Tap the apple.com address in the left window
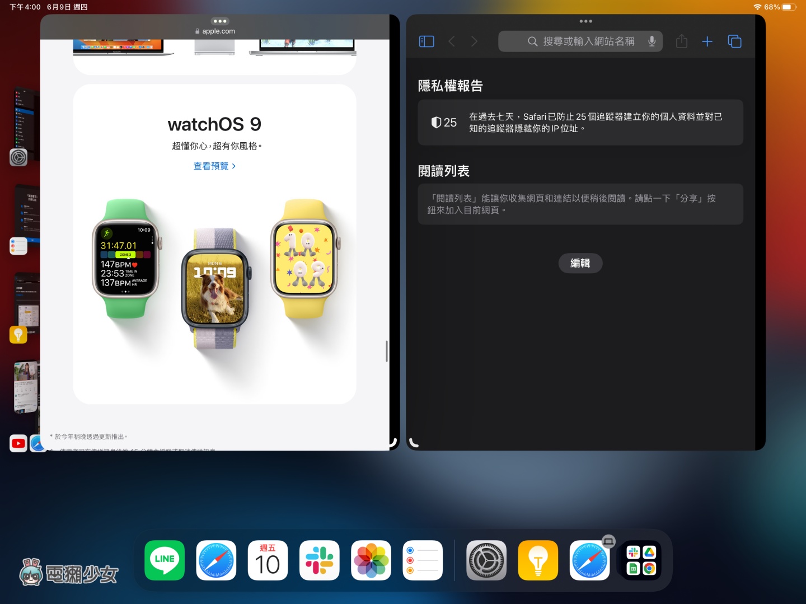This screenshot has width=806, height=604. pos(215,31)
